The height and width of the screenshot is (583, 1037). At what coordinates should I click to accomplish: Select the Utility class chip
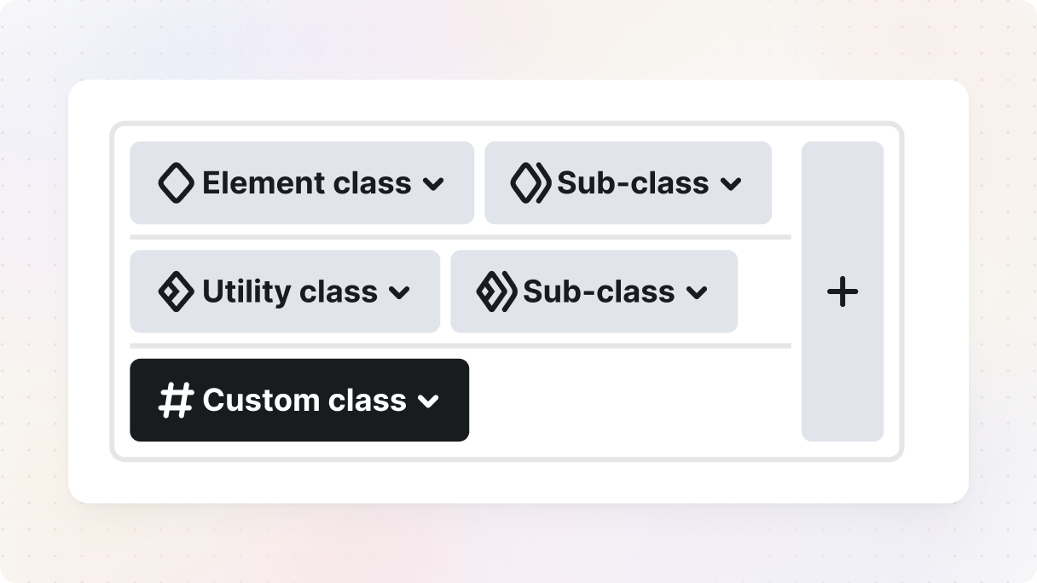coord(285,291)
